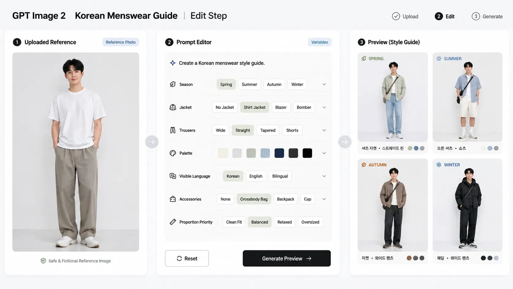513x289 pixels.
Task: Click the Trousers icon in the Prompt Editor
Action: [173, 130]
